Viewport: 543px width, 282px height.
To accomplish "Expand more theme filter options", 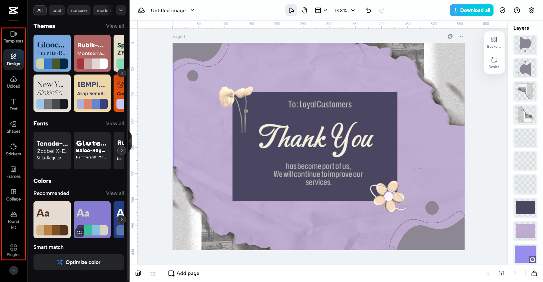I will point(121,10).
